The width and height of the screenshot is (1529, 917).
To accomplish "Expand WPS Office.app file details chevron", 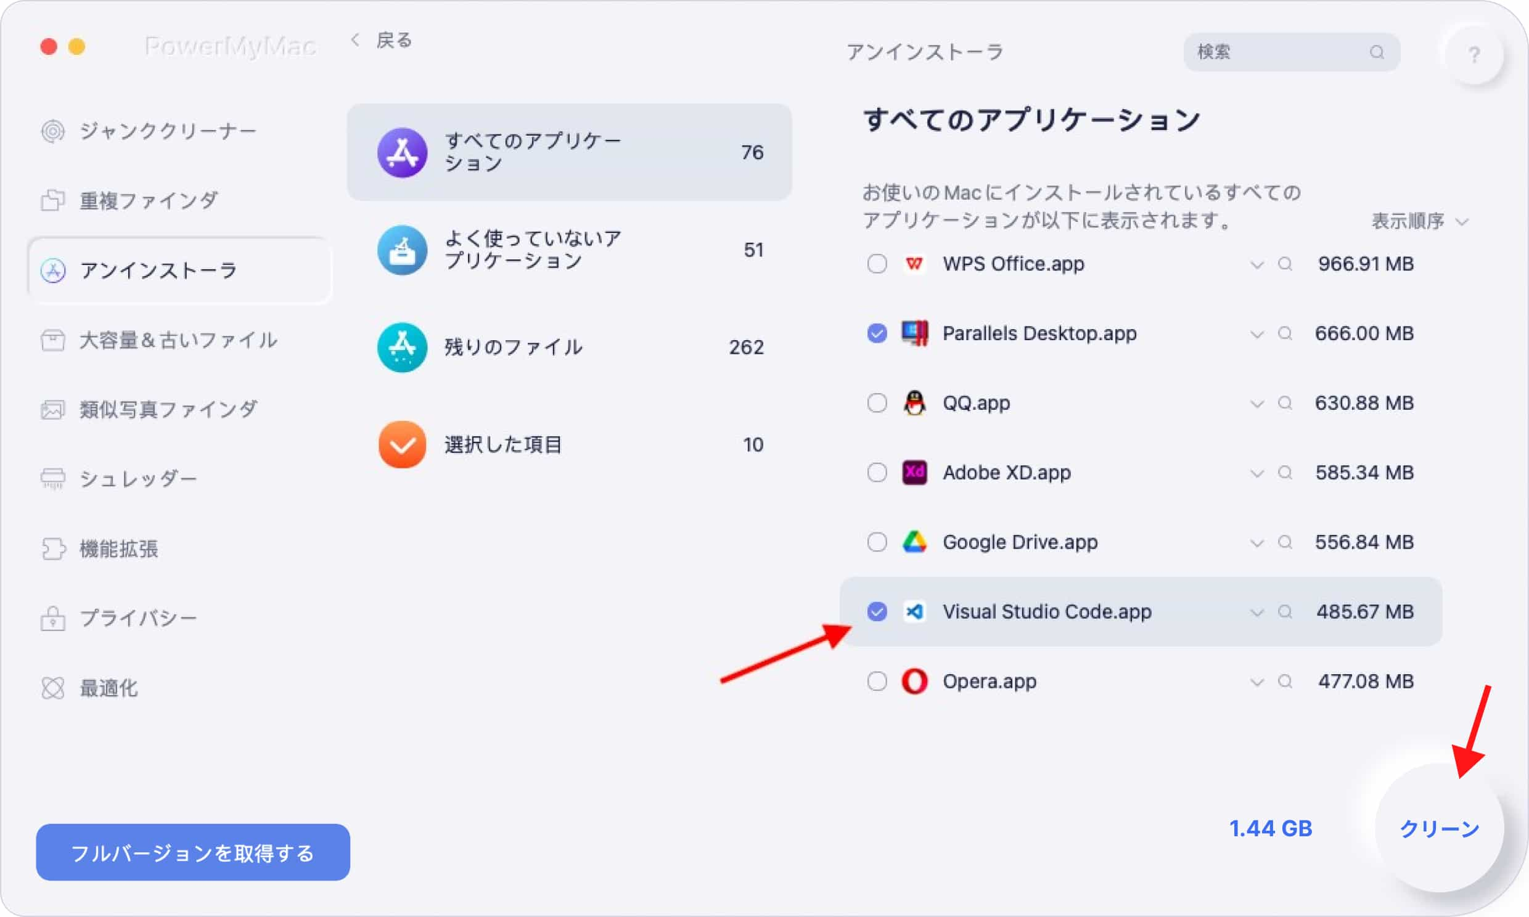I will click(1256, 266).
